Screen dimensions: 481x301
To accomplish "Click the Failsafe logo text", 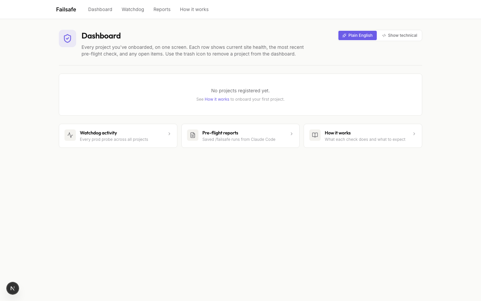I will pyautogui.click(x=66, y=9).
